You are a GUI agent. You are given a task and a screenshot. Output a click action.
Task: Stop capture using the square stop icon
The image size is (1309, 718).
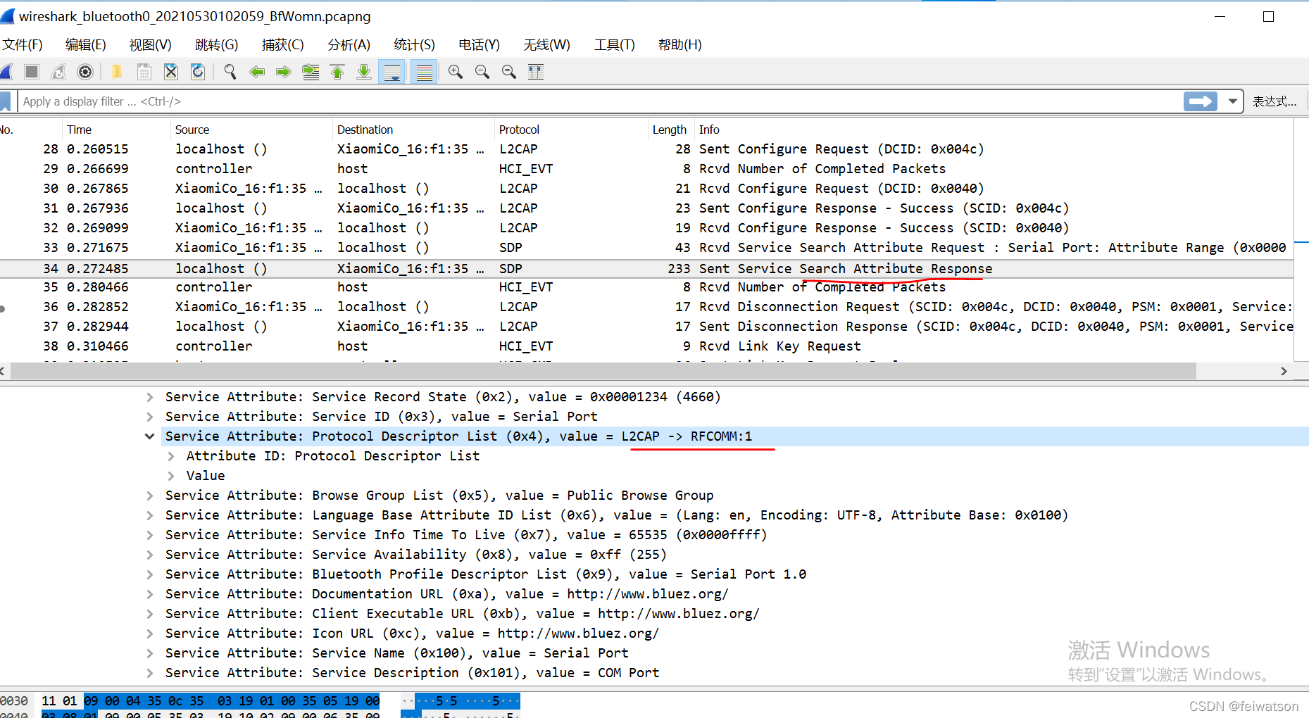click(32, 72)
